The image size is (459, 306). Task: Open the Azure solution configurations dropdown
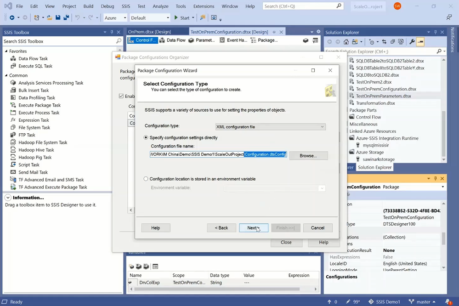click(115, 18)
